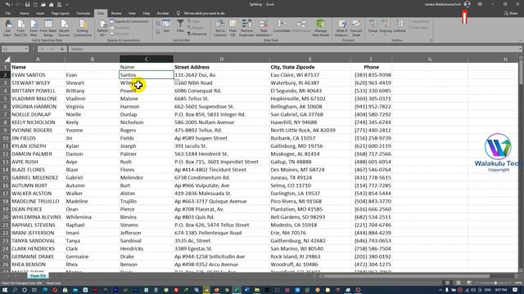Click Tell me what you want to do
524x294 pixels.
[x=204, y=13]
